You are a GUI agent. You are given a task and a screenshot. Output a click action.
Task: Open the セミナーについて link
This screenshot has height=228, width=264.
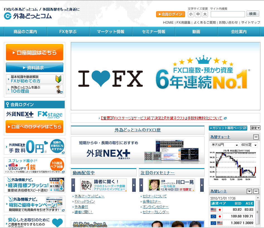coord(154,196)
